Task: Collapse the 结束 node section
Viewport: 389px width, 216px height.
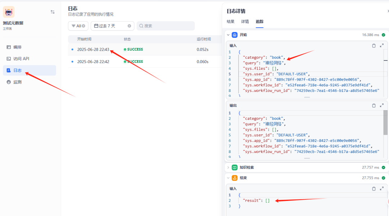Action: [x=228, y=178]
